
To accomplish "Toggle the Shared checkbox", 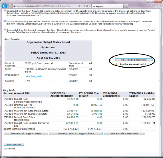I will [5, 149].
